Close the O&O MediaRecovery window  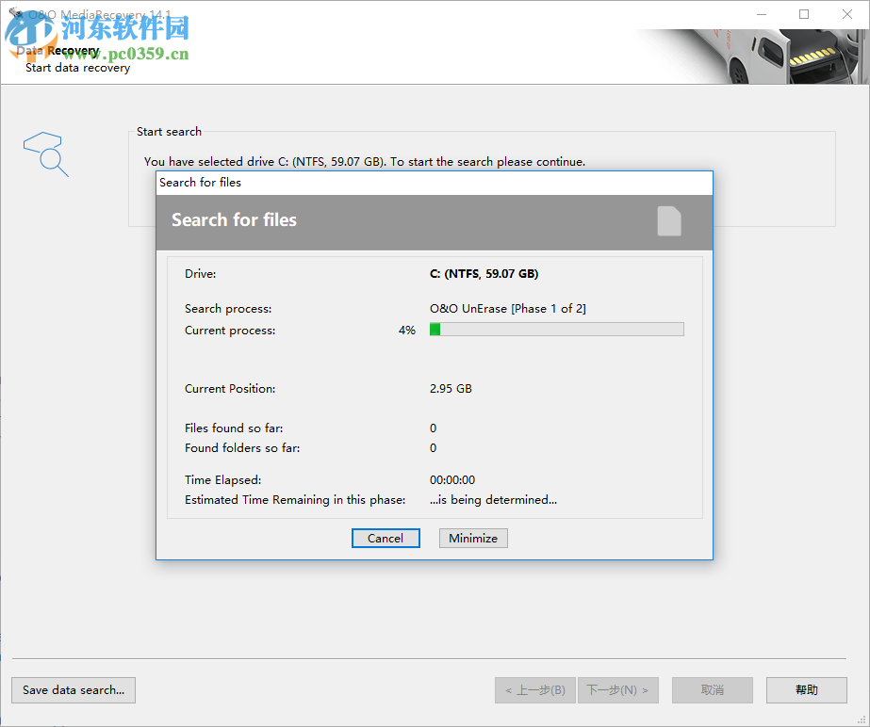click(846, 14)
